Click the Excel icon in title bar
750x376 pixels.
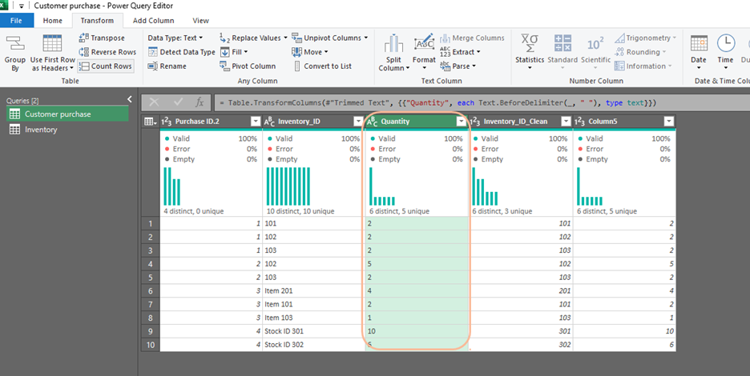[x=4, y=6]
